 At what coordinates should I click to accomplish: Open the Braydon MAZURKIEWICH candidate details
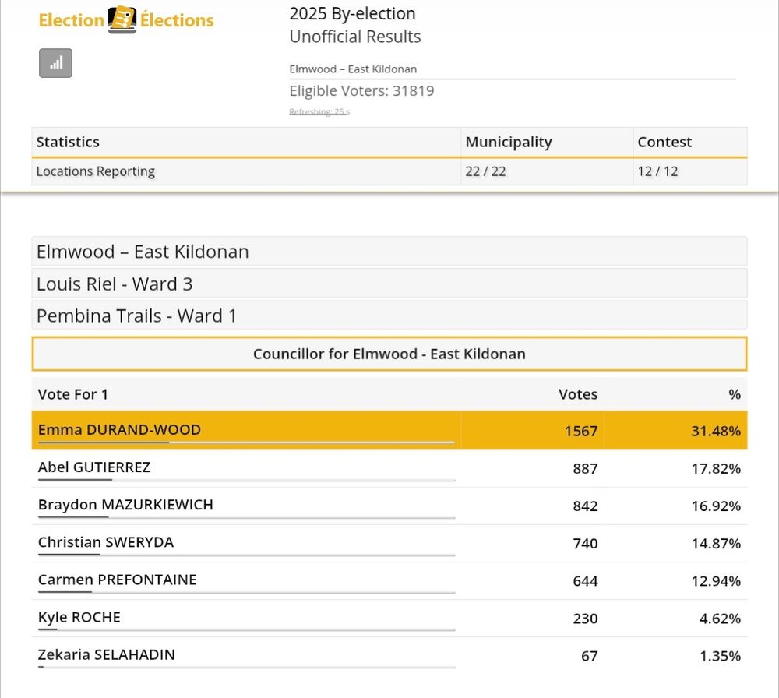click(125, 505)
